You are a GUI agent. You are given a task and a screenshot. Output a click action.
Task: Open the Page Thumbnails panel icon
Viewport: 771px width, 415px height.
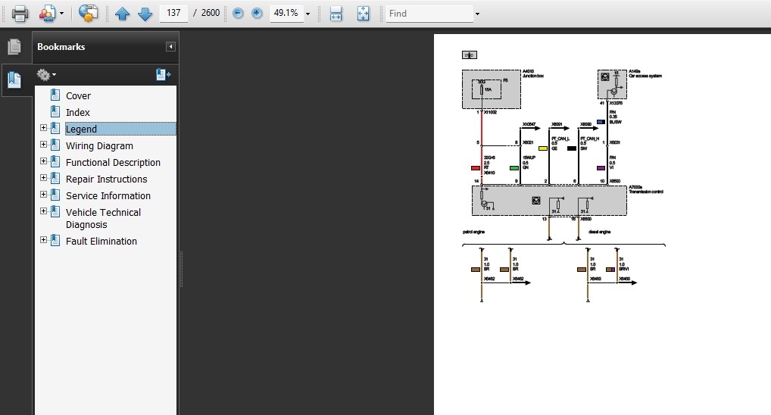[x=14, y=47]
